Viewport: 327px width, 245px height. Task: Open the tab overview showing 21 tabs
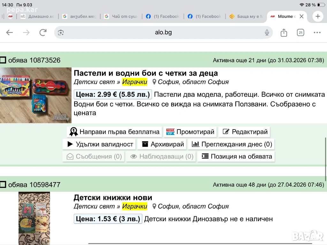[300, 33]
